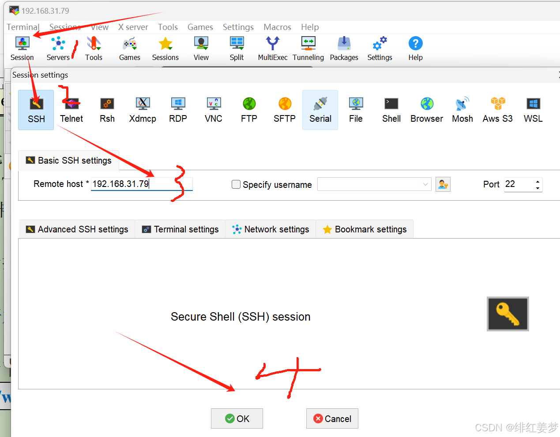
Task: Open the Settings menu in menu bar
Action: coord(238,27)
